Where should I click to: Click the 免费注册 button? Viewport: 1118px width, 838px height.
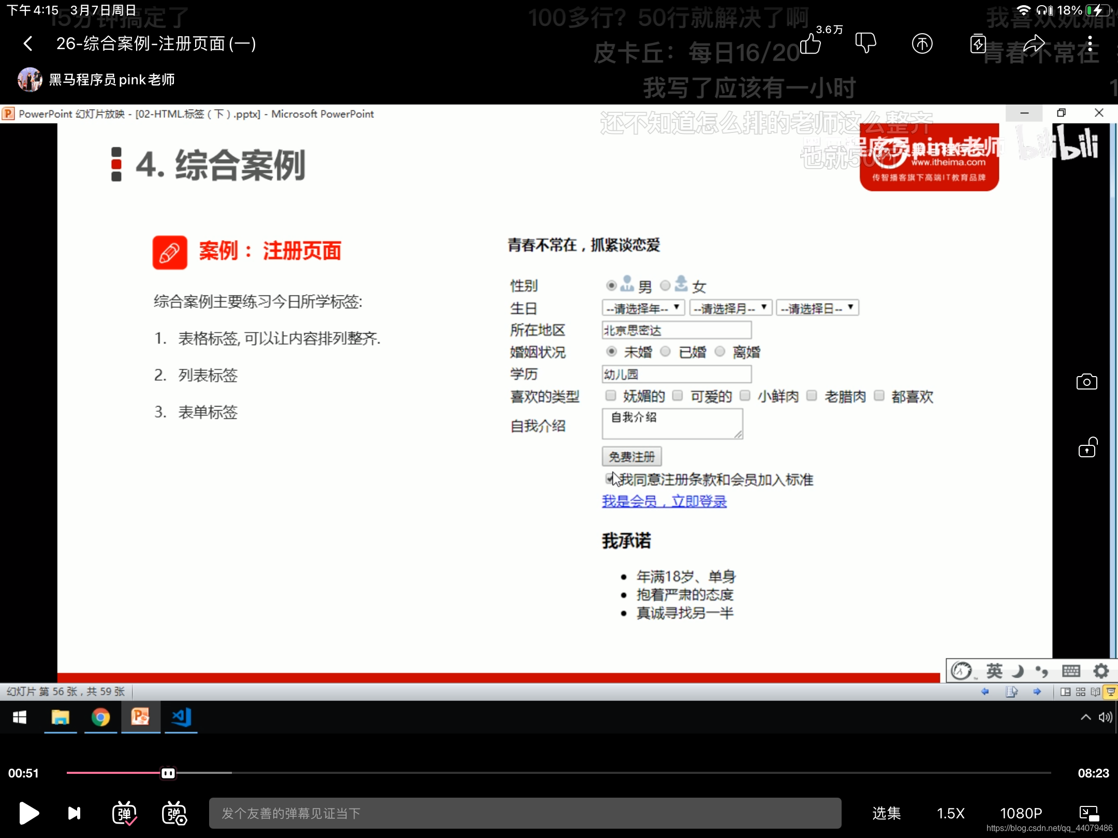click(631, 456)
